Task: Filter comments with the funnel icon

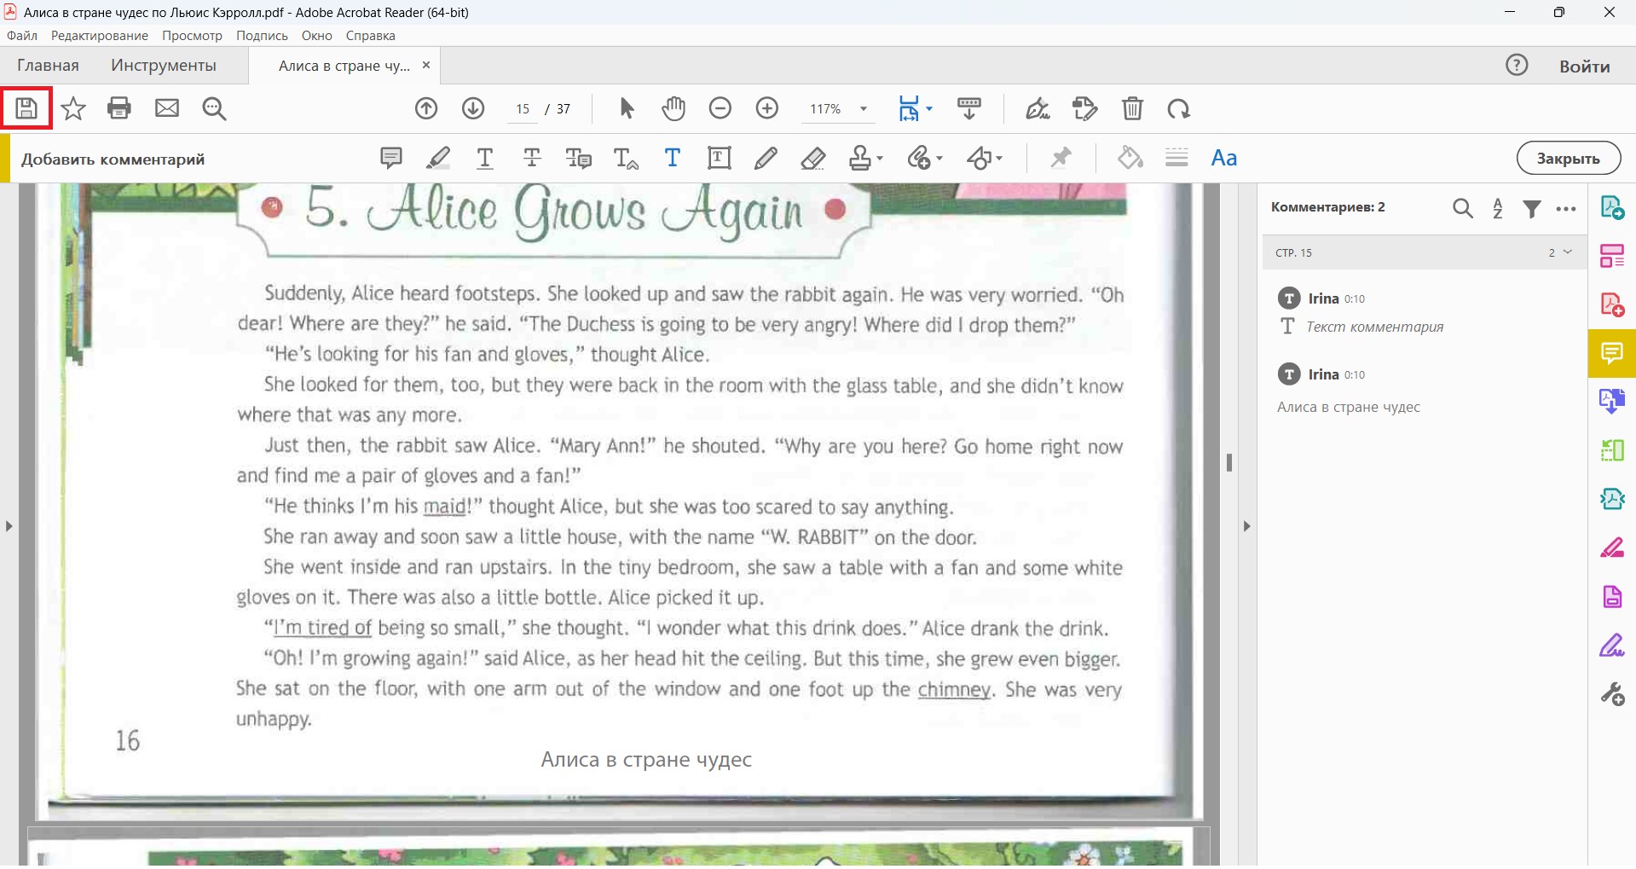Action: (1532, 209)
